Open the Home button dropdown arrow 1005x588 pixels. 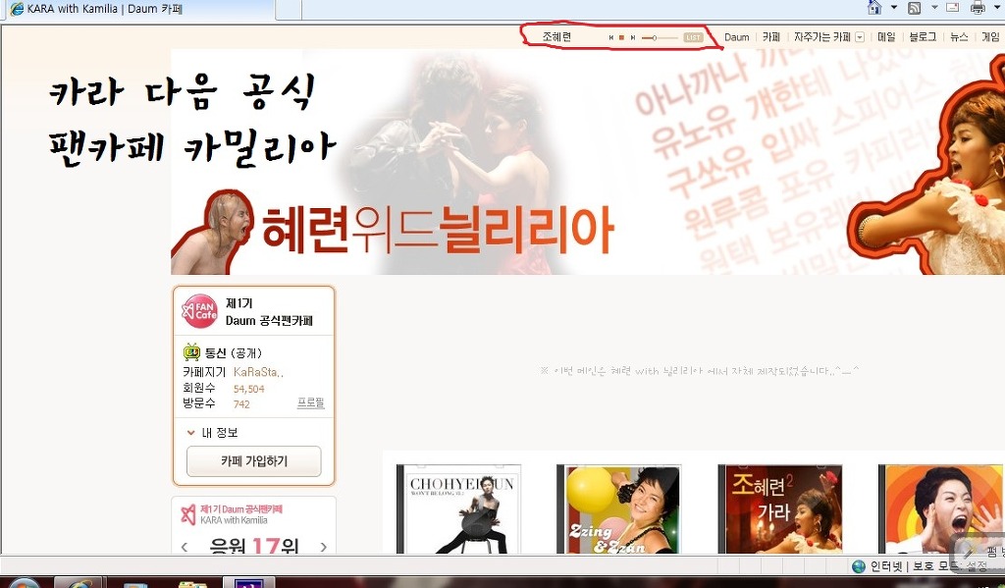894,7
